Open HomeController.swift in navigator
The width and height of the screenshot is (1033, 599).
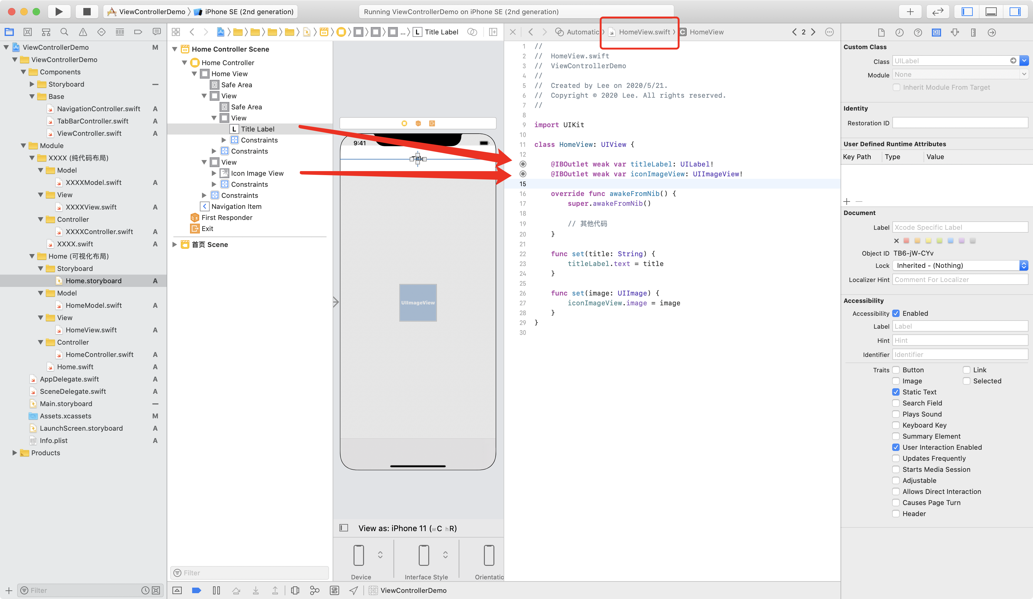click(x=99, y=354)
